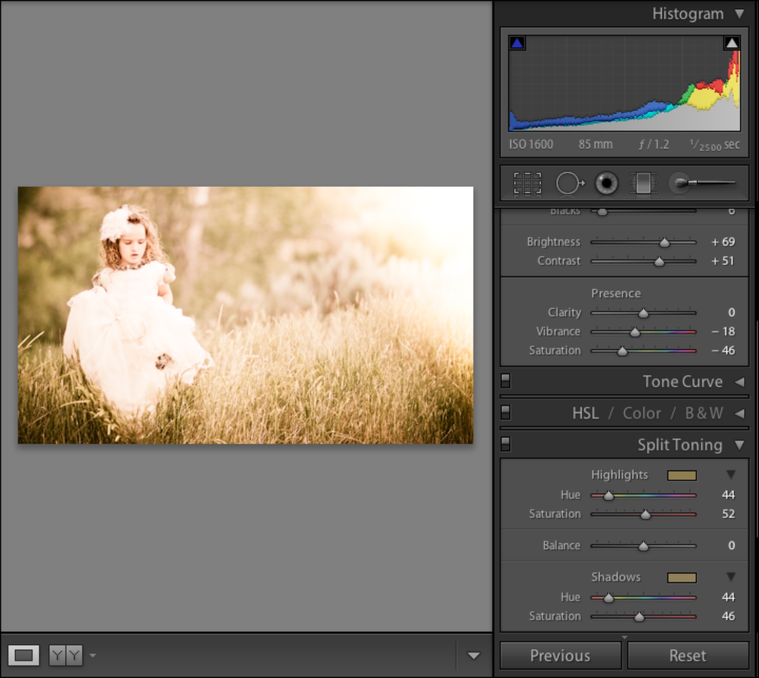Toggle HSL panel on/off switch
759x678 pixels.
(x=505, y=412)
